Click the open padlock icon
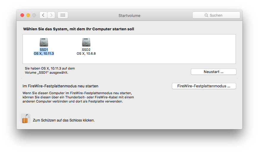Screen dimensions: 259x153 [25, 119]
